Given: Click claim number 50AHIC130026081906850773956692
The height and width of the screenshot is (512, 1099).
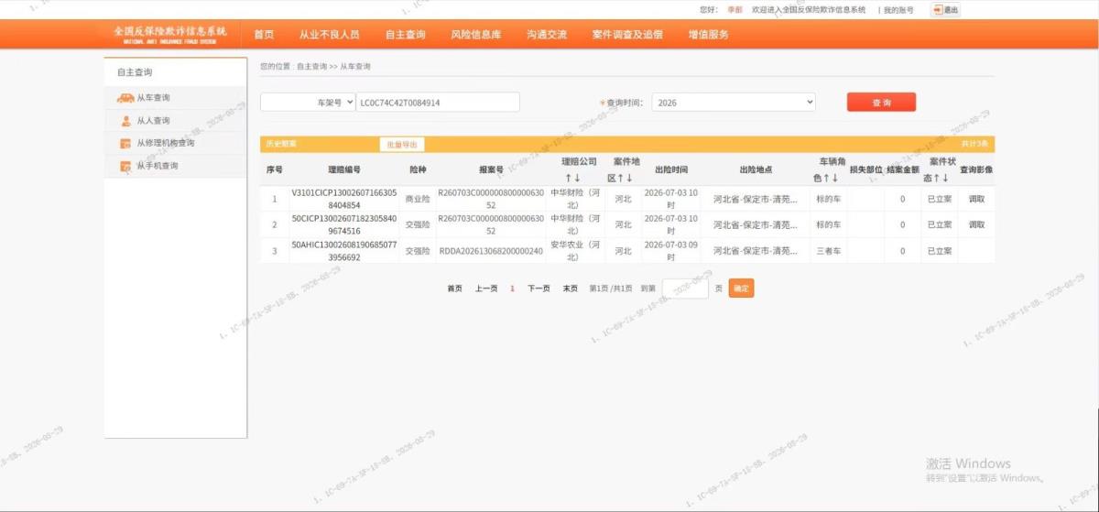Looking at the screenshot, I should 344,251.
